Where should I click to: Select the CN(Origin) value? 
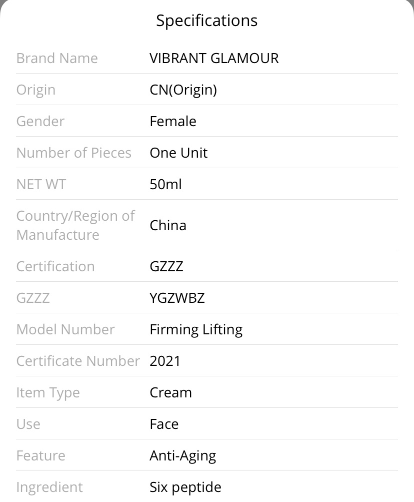coord(183,90)
